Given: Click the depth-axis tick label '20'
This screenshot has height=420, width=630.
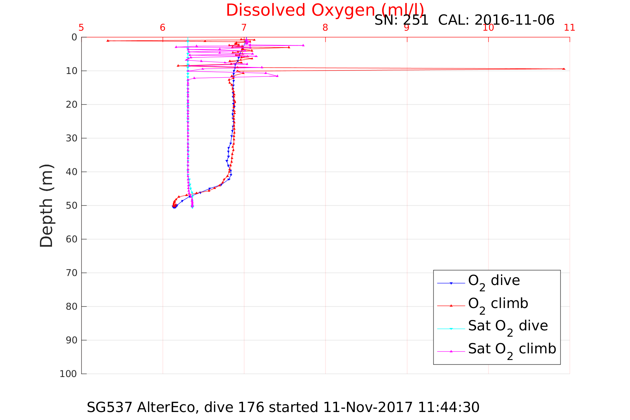Looking at the screenshot, I should (72, 105).
